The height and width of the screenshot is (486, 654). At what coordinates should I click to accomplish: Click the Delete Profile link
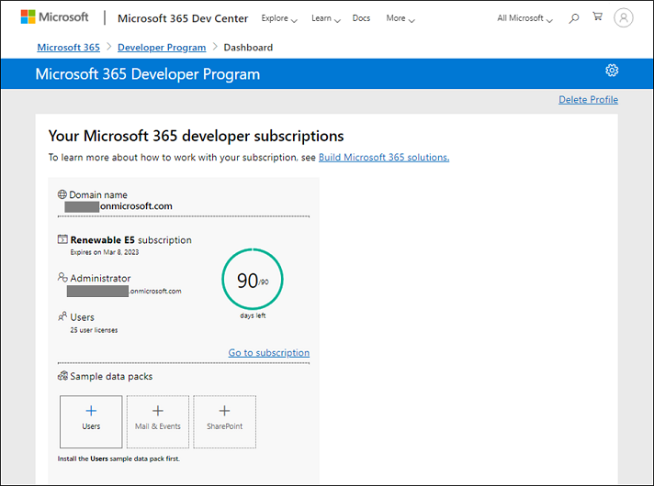[x=588, y=100]
